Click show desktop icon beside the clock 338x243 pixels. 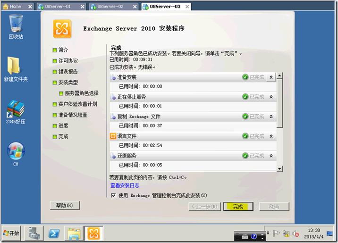330,234
